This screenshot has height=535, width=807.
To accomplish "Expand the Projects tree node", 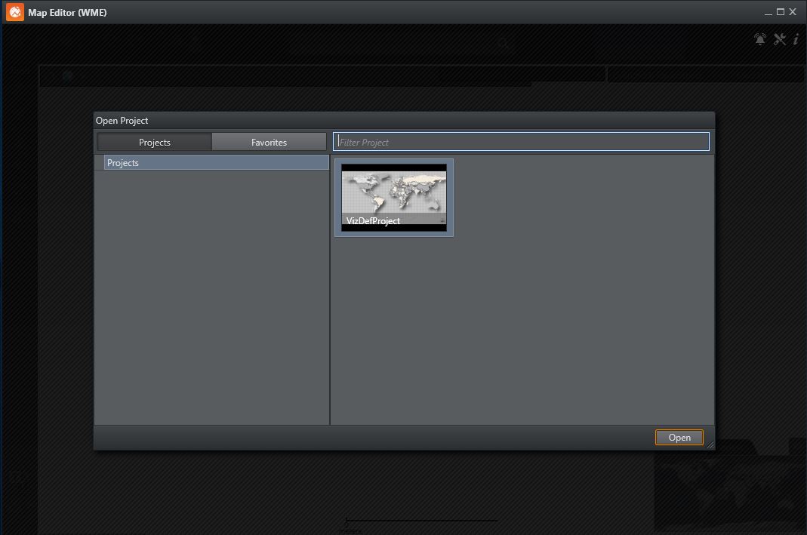I will [99, 163].
